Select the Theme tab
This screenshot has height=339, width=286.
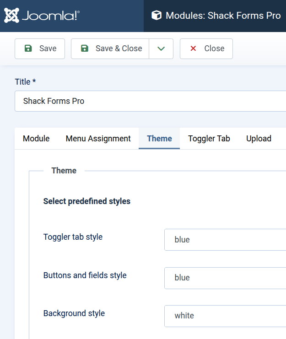pyautogui.click(x=159, y=139)
